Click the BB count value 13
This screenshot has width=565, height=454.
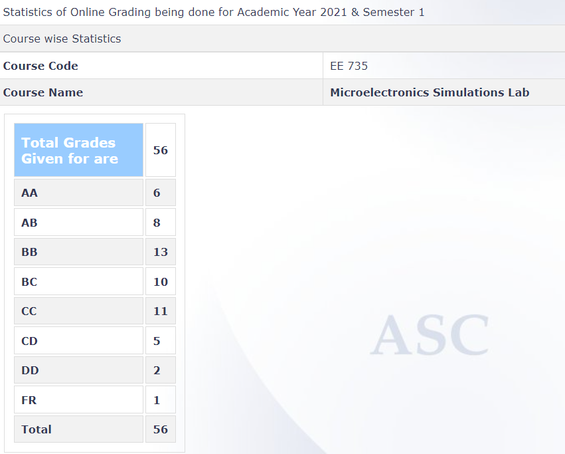click(160, 252)
